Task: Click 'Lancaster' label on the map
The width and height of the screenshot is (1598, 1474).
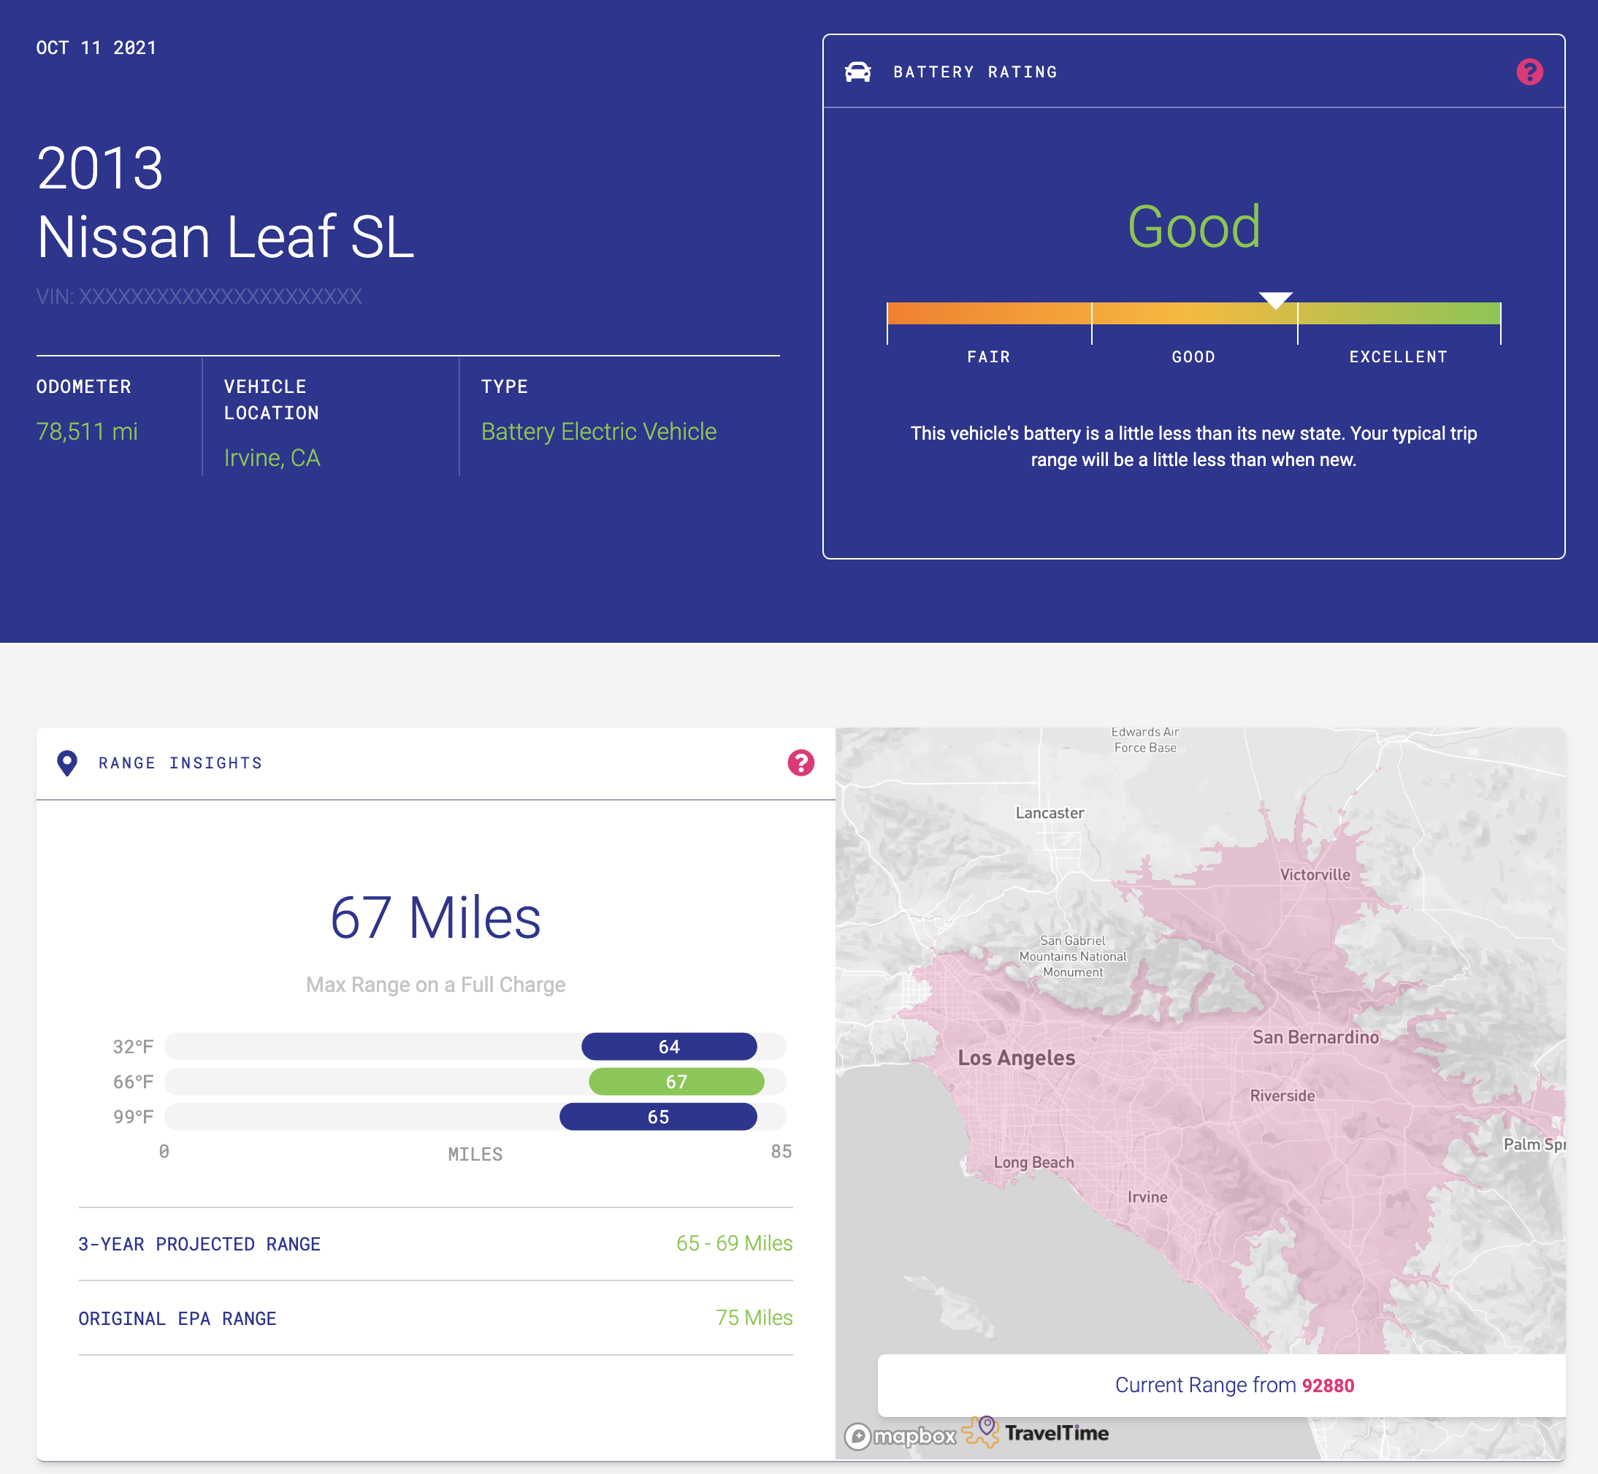Action: [1050, 813]
